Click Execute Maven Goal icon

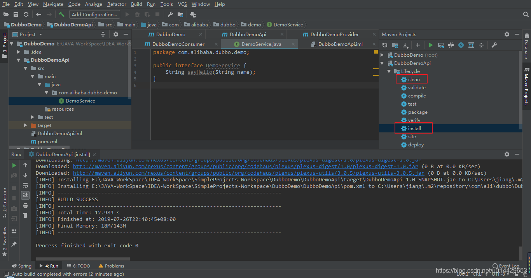441,45
